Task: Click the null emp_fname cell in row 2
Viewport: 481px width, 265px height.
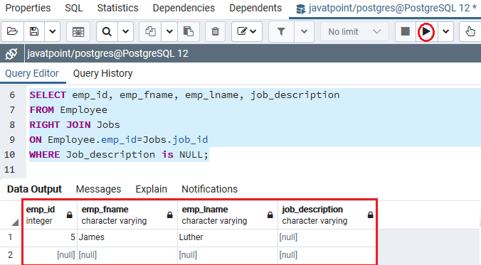Action: 127,255
